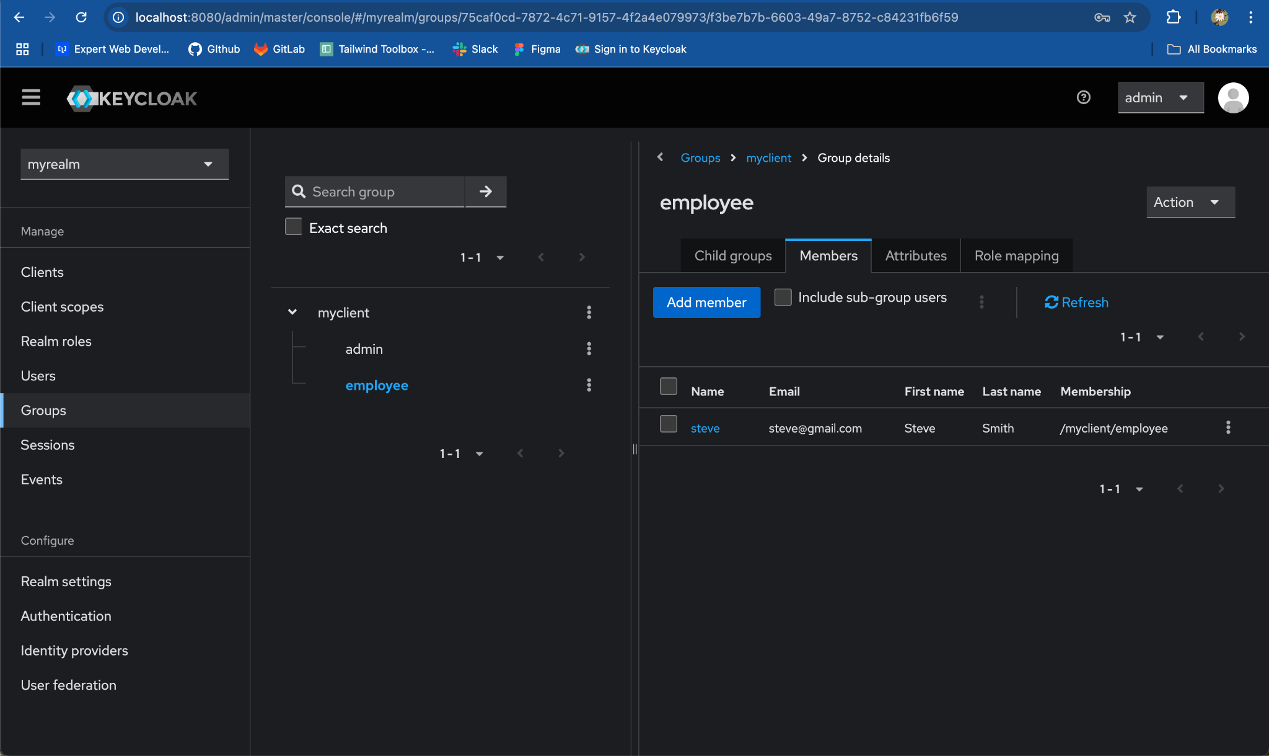Screen dimensions: 1269x756
Task: Switch to the Role mapping tab
Action: (x=1016, y=255)
